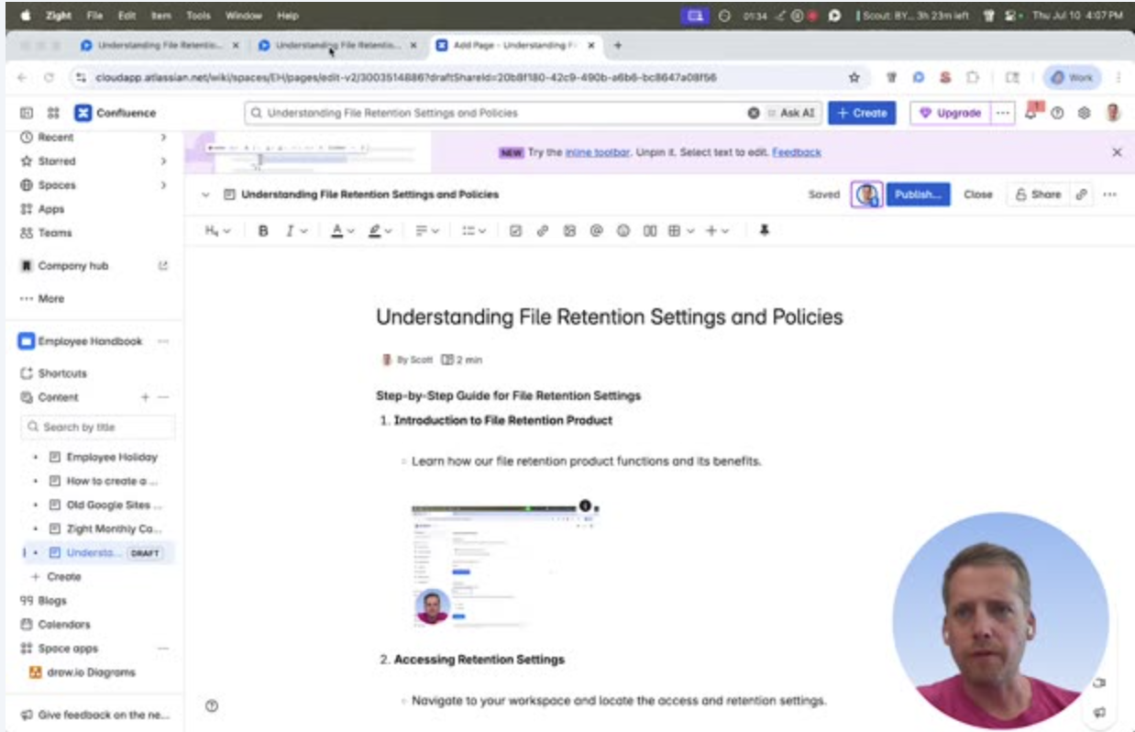The image size is (1135, 732).
Task: Open the list style dropdown
Action: [x=474, y=231]
